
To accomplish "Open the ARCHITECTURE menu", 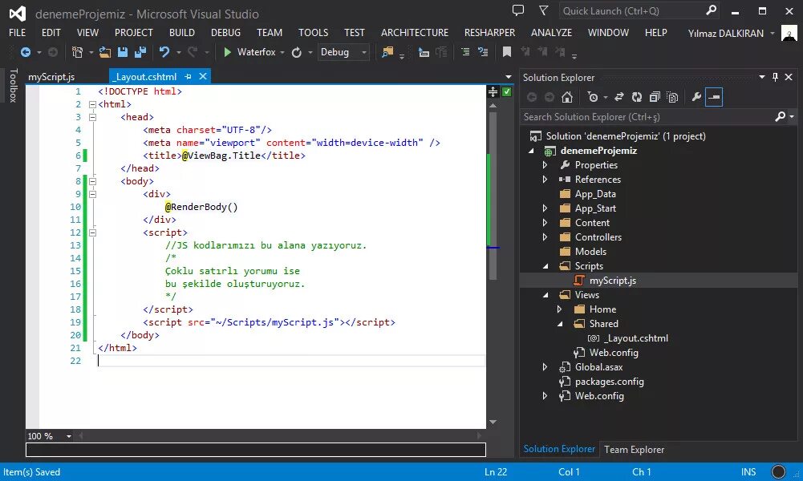I will [414, 33].
